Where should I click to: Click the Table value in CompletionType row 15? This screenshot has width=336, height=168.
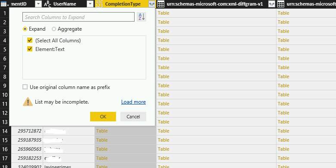click(x=102, y=140)
